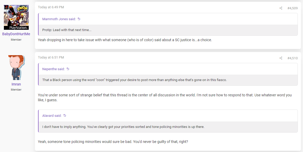The height and width of the screenshot is (152, 303).
Task: Click 'Nepenthe said:' quote header
Action: coord(54,69)
